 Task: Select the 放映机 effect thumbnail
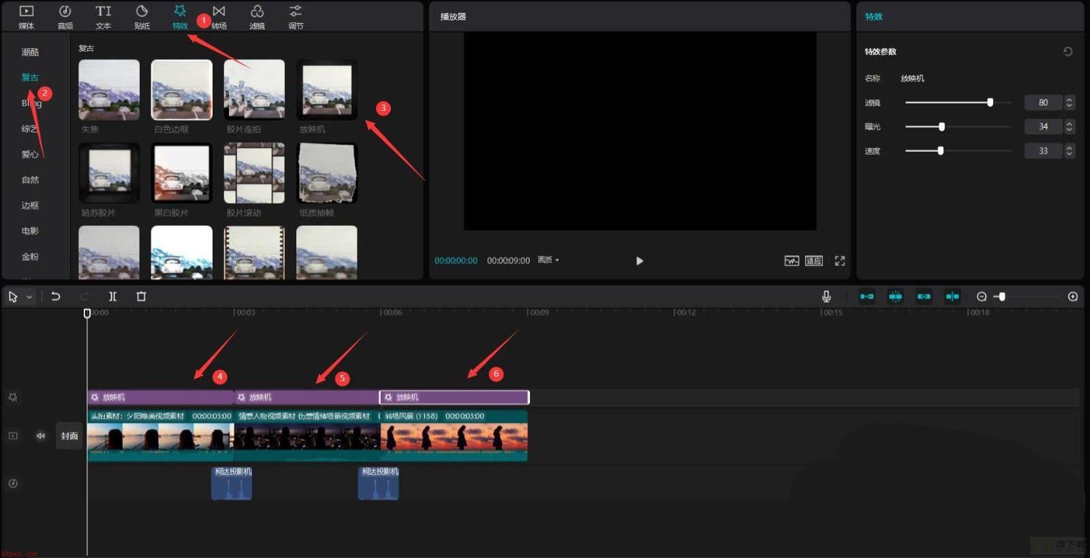tap(327, 90)
